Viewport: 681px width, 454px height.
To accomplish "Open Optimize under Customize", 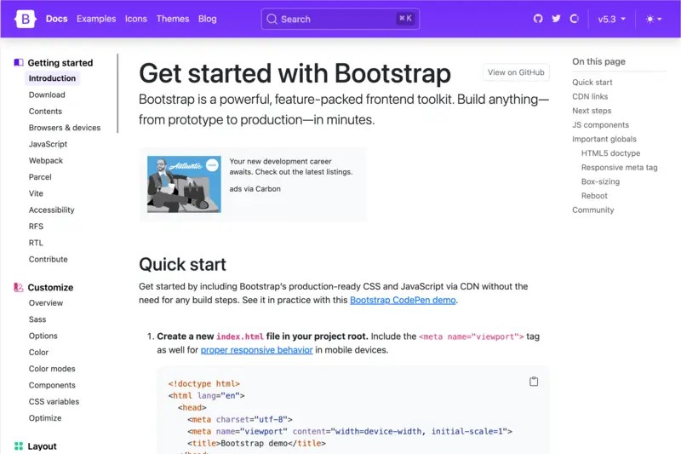I will [45, 418].
